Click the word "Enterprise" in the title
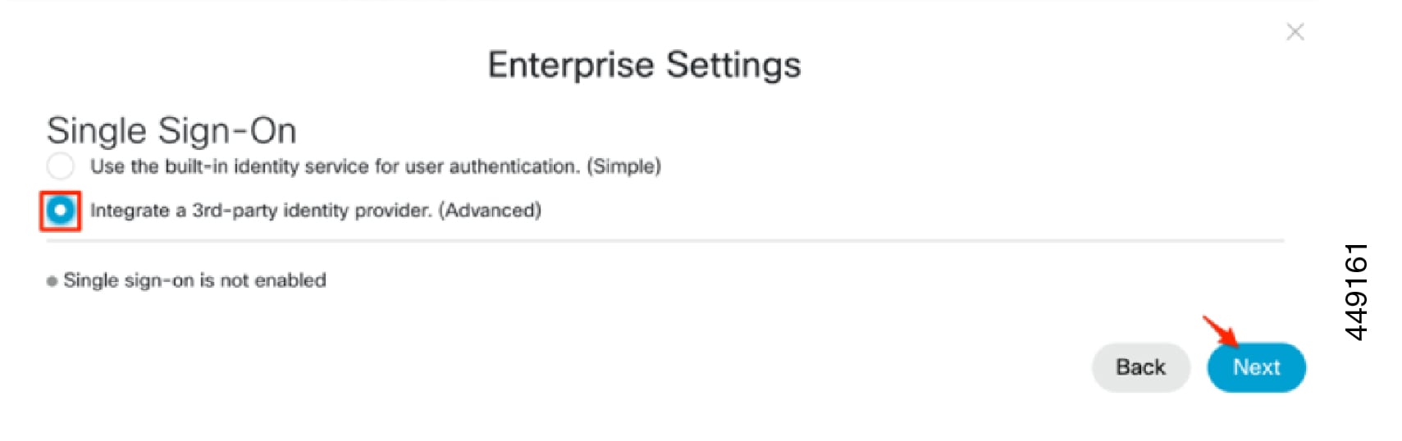The image size is (1402, 441). pos(570,65)
